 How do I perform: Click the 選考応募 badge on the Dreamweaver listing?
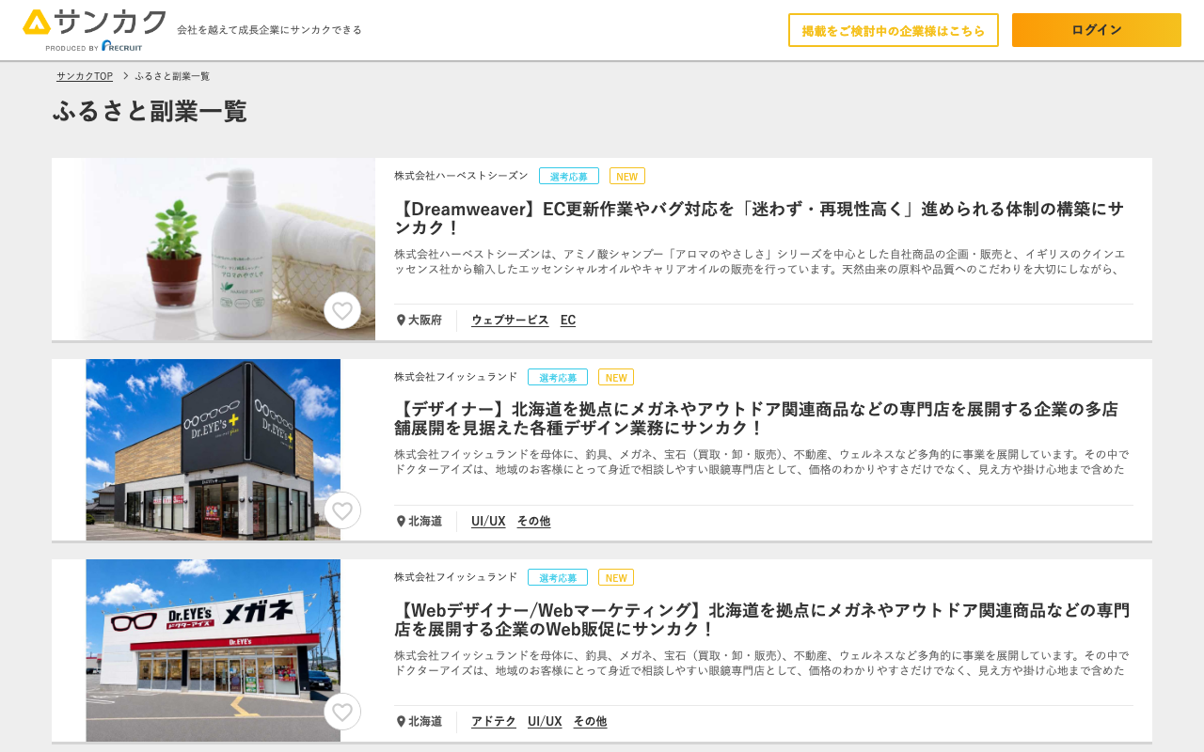click(569, 176)
